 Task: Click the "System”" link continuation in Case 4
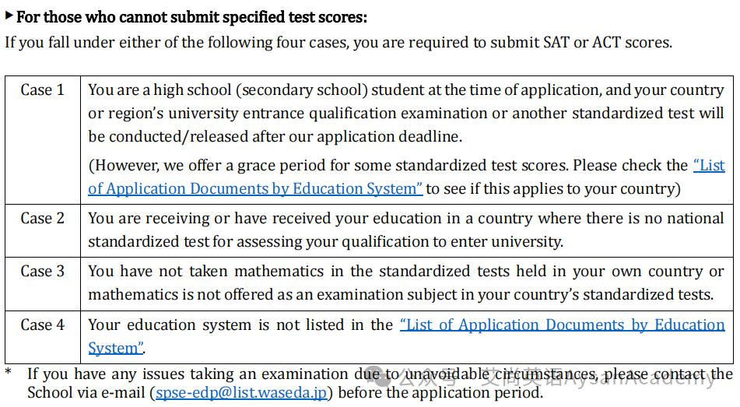coord(116,349)
